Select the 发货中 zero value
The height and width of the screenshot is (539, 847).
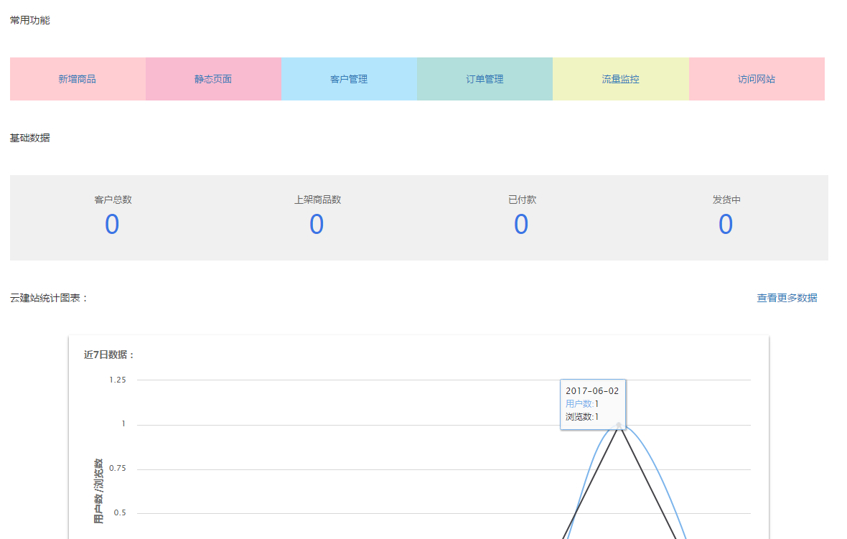coord(726,224)
